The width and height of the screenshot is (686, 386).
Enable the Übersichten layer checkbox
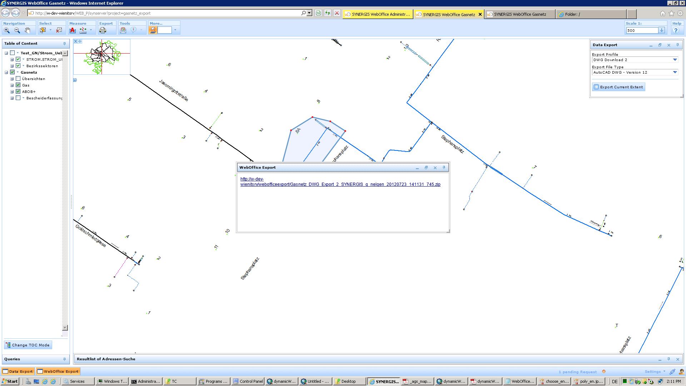(x=18, y=79)
